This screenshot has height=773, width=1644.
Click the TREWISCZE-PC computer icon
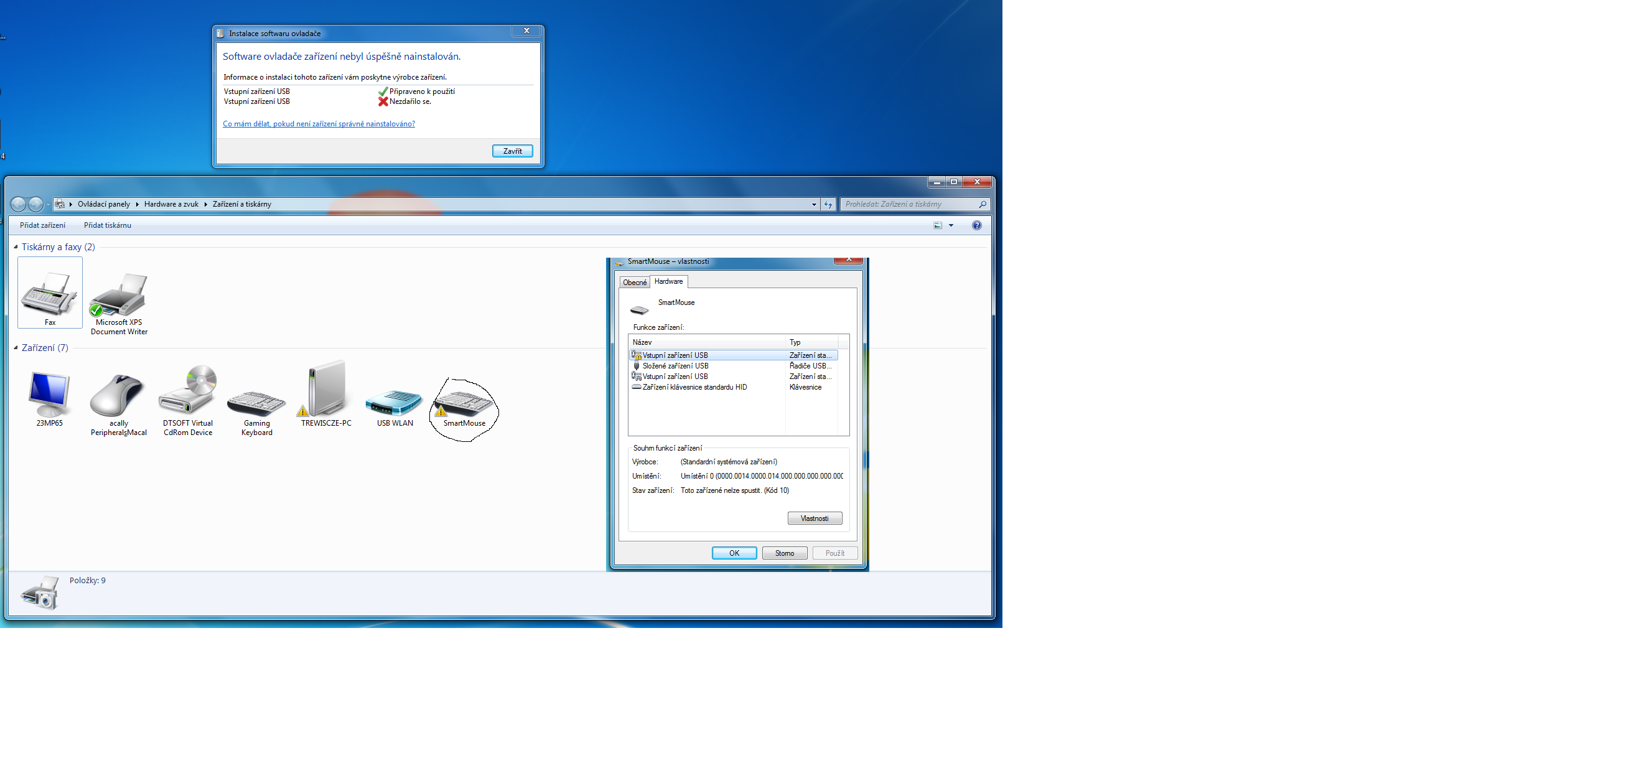326,391
